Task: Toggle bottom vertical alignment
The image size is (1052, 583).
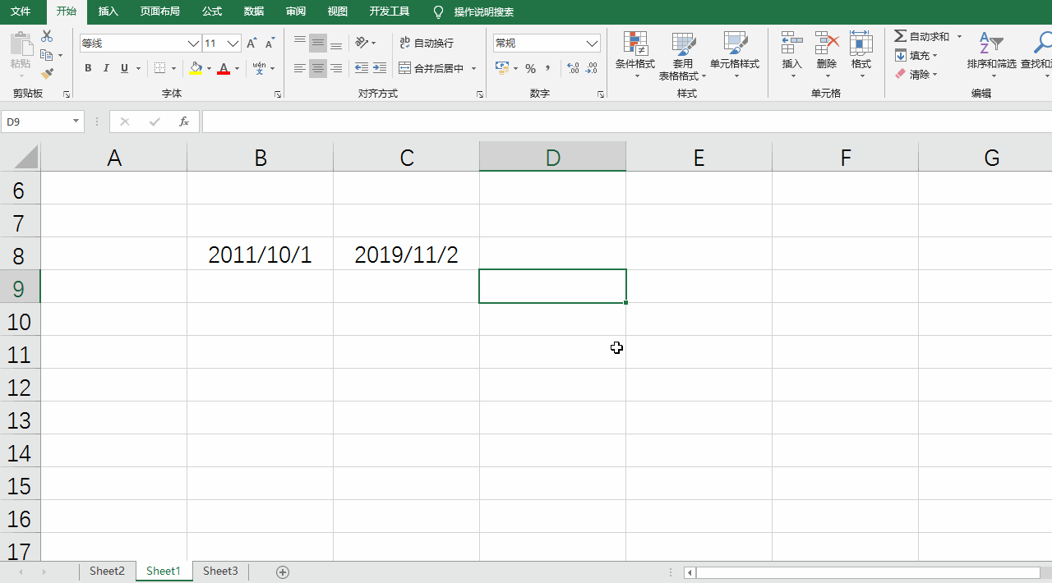Action: tap(336, 44)
